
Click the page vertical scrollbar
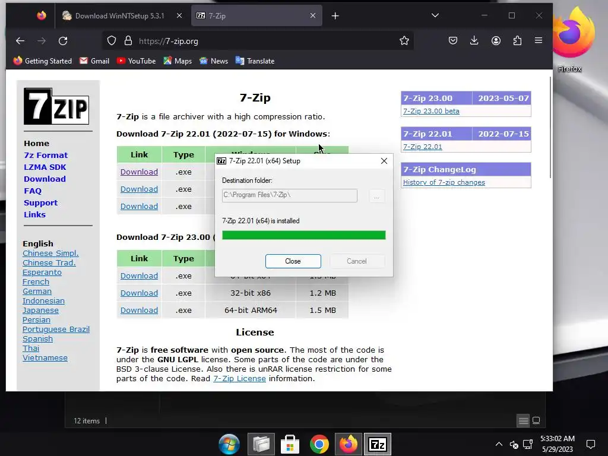[550, 128]
